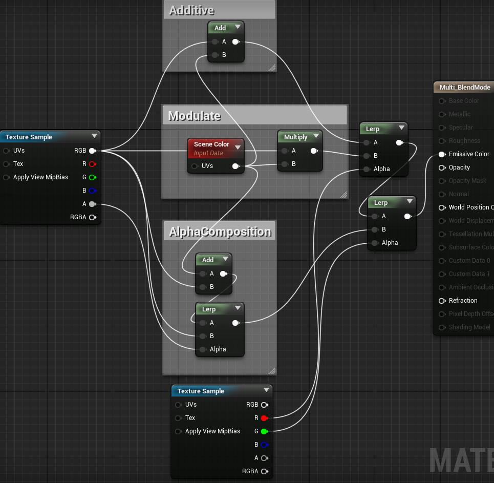The height and width of the screenshot is (483, 494).
Task: Click the green G output pin on lower Texture Sample
Action: (x=264, y=431)
